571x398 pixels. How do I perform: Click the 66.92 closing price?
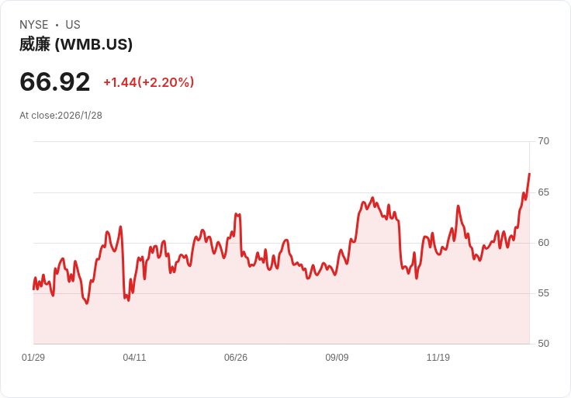(54, 81)
